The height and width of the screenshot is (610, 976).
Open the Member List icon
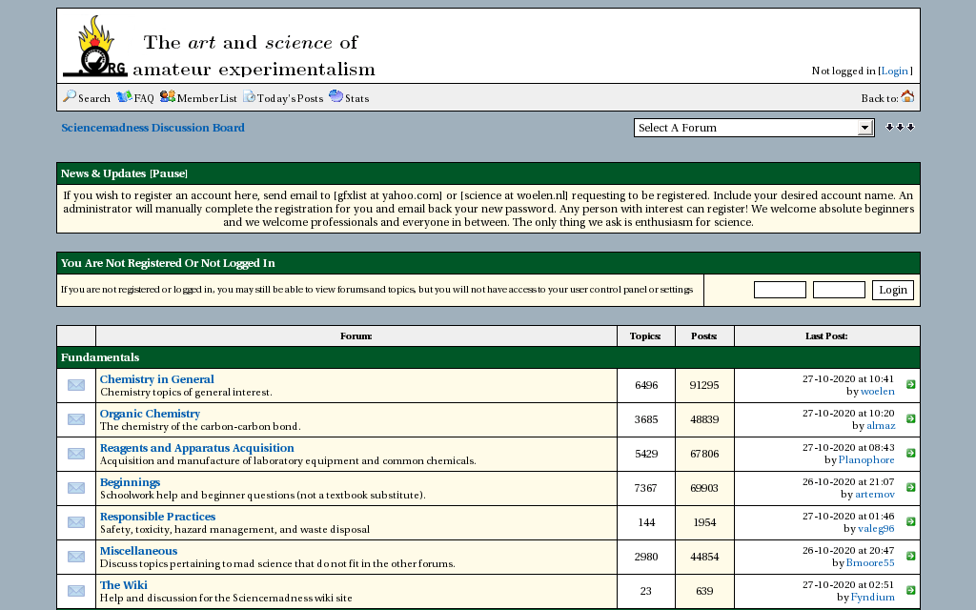167,96
